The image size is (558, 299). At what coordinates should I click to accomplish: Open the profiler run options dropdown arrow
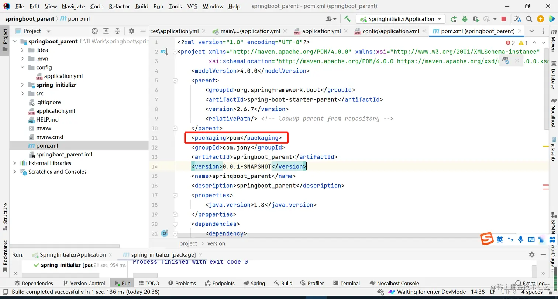coord(495,19)
